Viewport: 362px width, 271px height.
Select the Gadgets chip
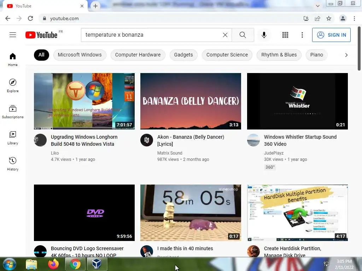(x=183, y=55)
